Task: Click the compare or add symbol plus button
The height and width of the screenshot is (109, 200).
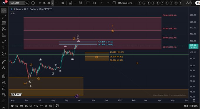Action: click(x=33, y=3)
